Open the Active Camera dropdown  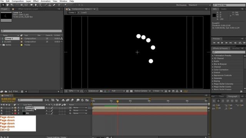click(143, 91)
